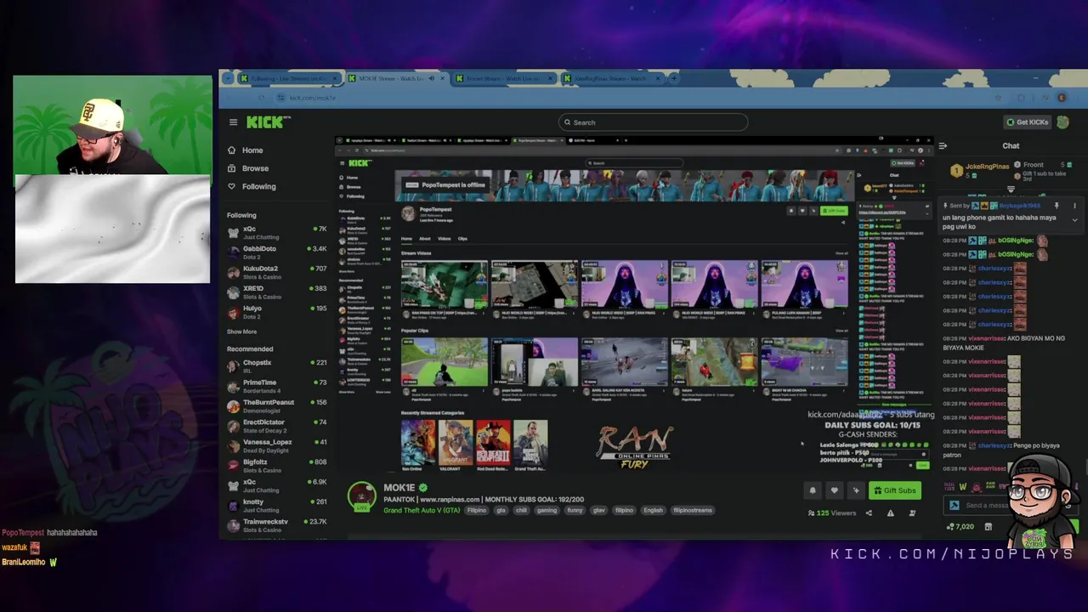Switch to the Froont Stream browser tab

pos(503,78)
